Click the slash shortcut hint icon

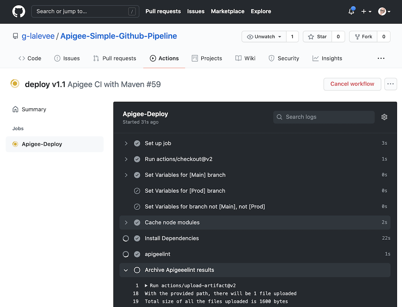pyautogui.click(x=132, y=12)
